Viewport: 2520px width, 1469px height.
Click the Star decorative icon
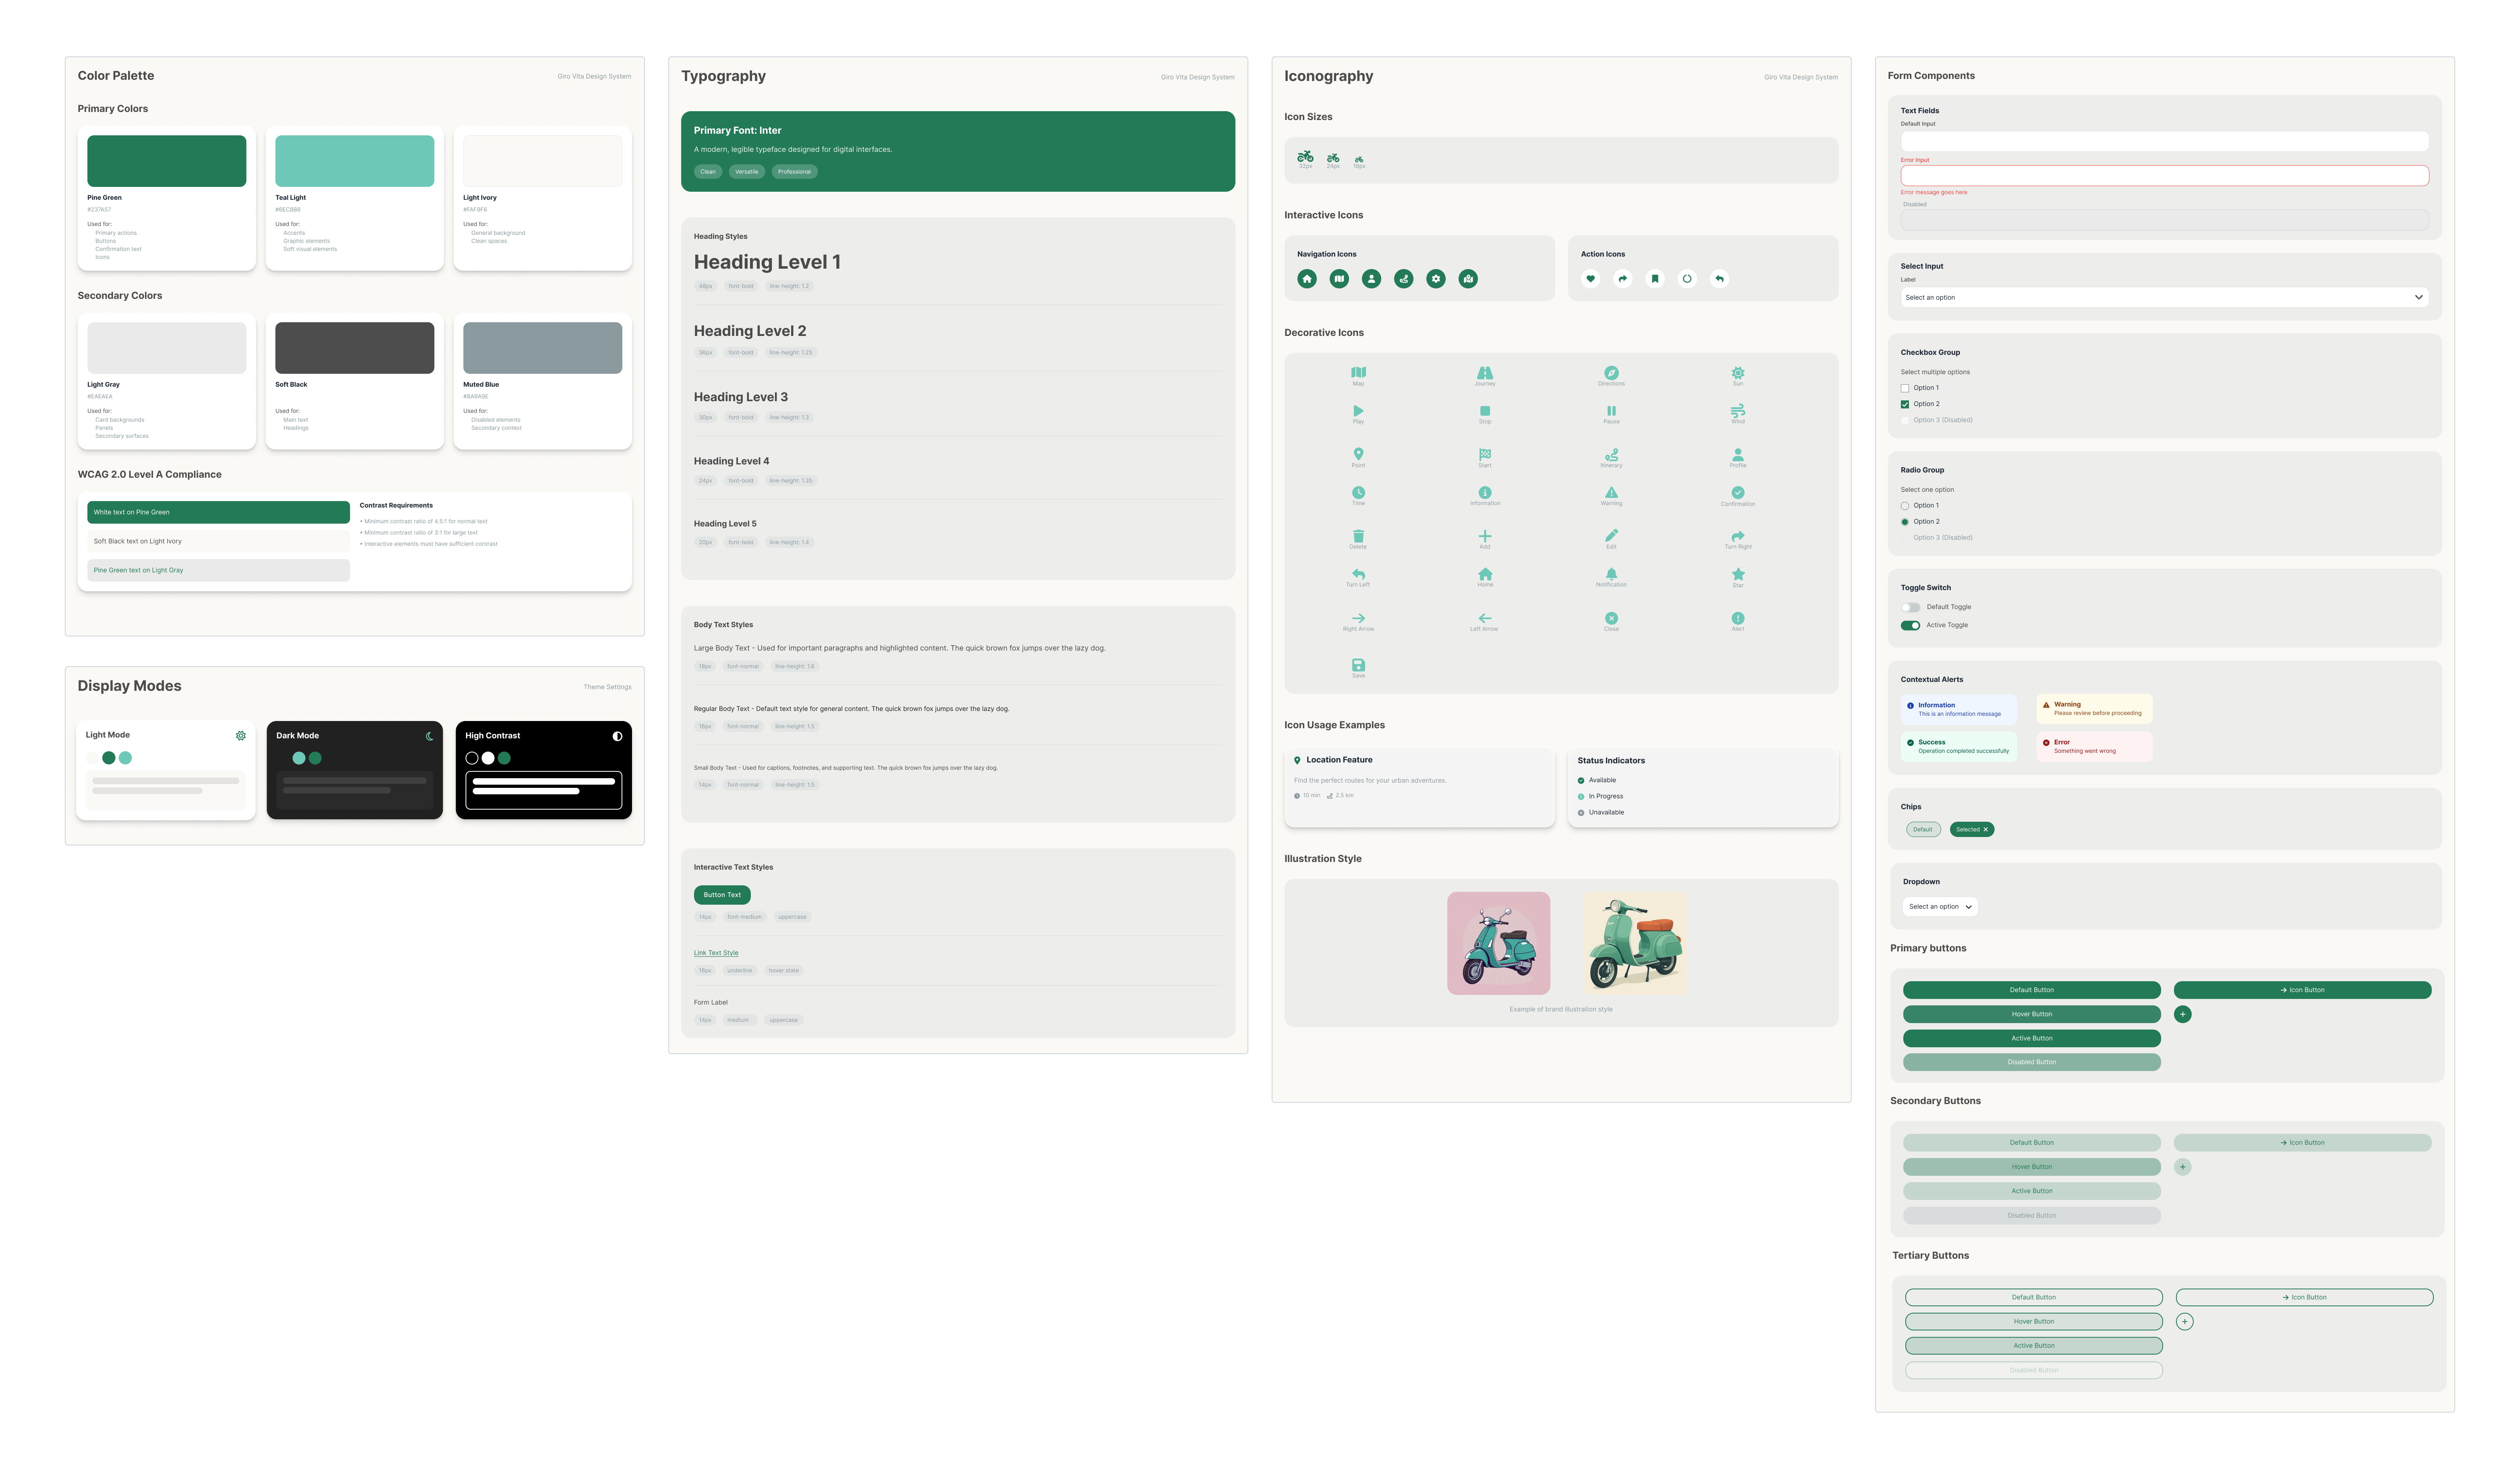[1738, 574]
